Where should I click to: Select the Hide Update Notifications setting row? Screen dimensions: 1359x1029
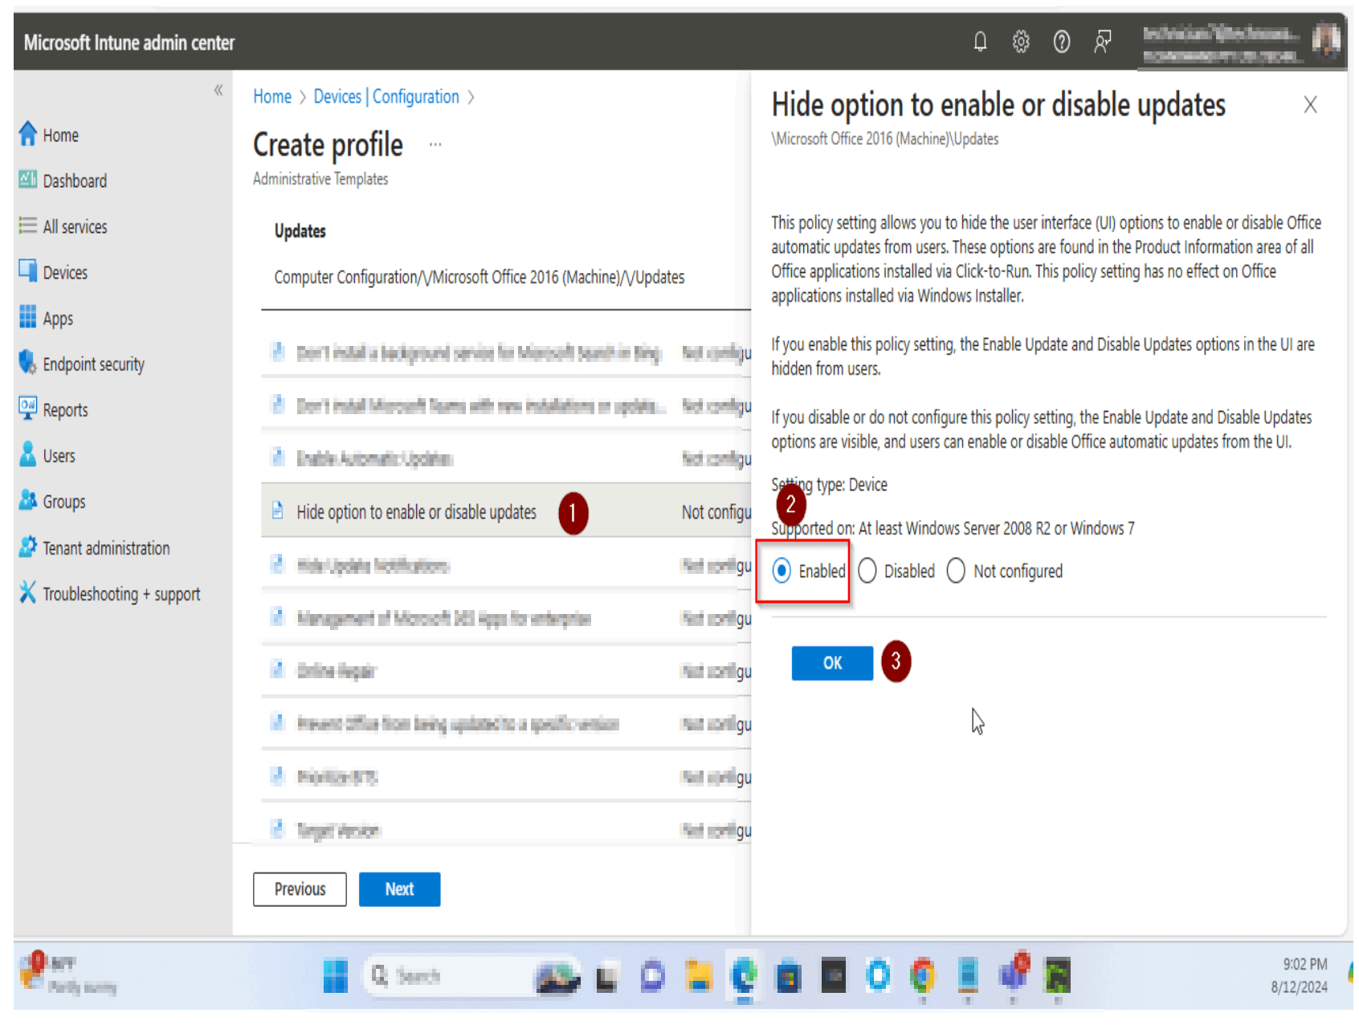coord(506,565)
